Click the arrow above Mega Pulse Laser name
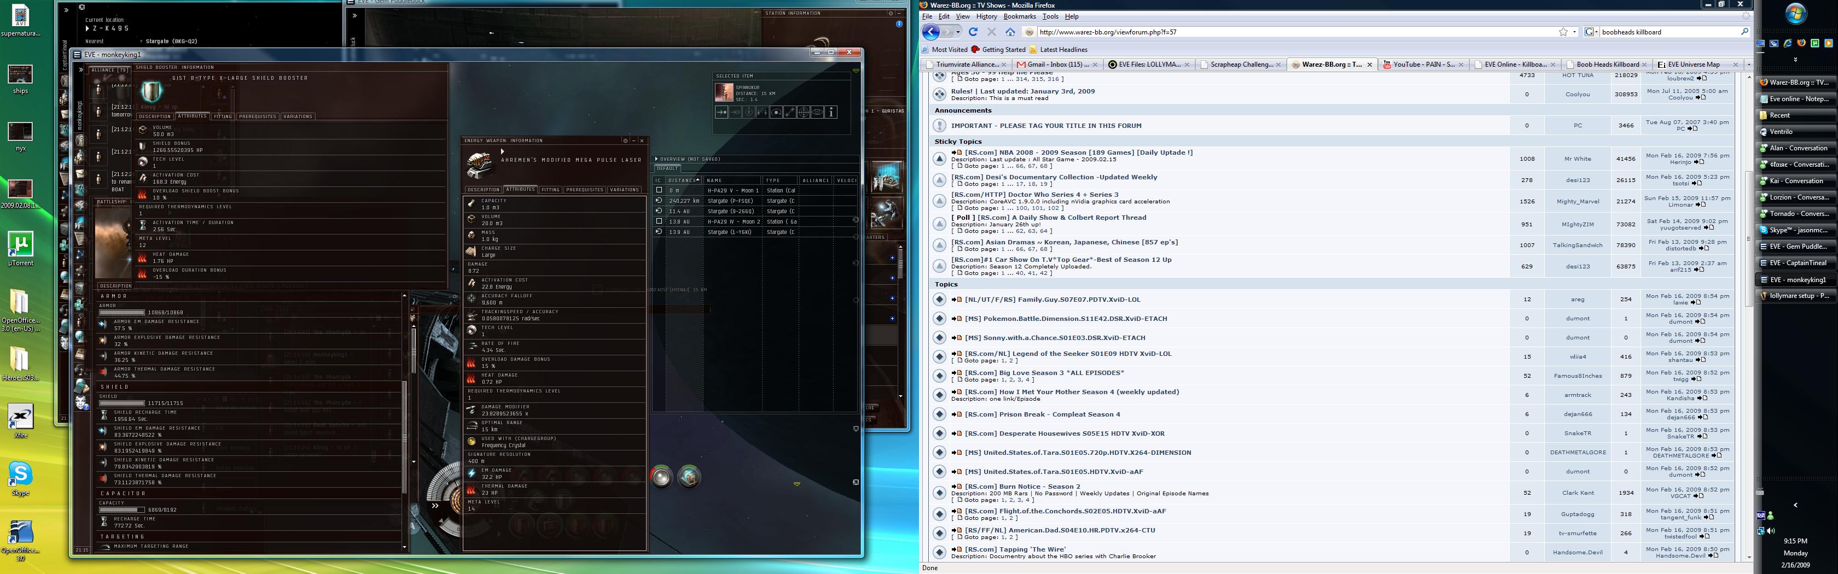Screen dimensions: 1838x574 pos(502,151)
